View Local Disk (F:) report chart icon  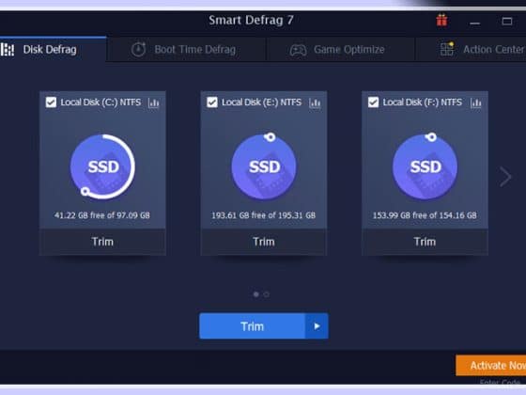pyautogui.click(x=475, y=103)
